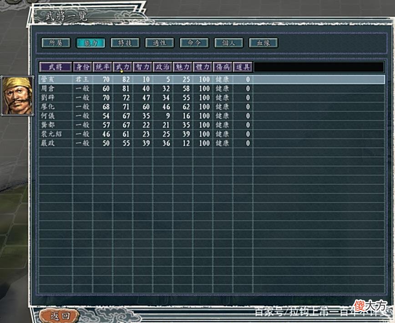The width and height of the screenshot is (395, 323).
Task: Click 周倉's 武力 value 81
Action: pos(126,88)
